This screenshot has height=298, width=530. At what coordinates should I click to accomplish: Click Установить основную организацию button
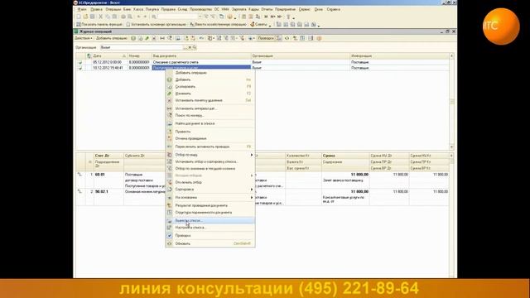tap(156, 24)
